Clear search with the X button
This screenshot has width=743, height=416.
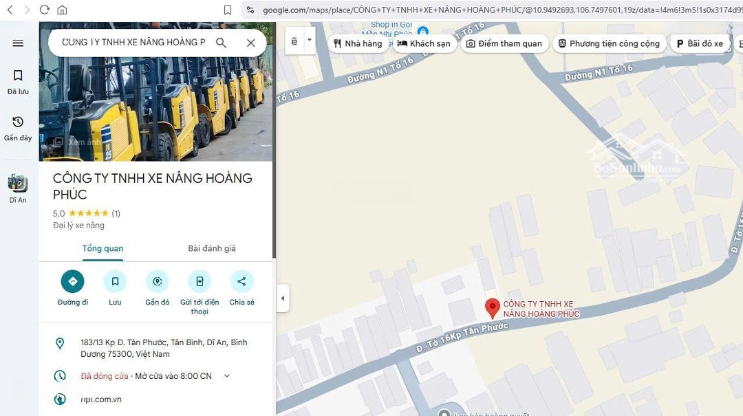(250, 43)
